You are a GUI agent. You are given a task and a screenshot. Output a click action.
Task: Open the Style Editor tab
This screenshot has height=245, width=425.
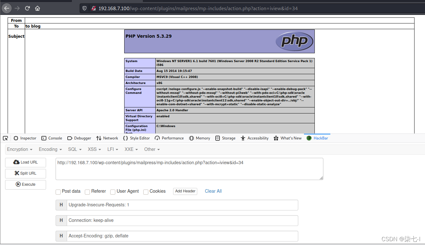(137, 138)
